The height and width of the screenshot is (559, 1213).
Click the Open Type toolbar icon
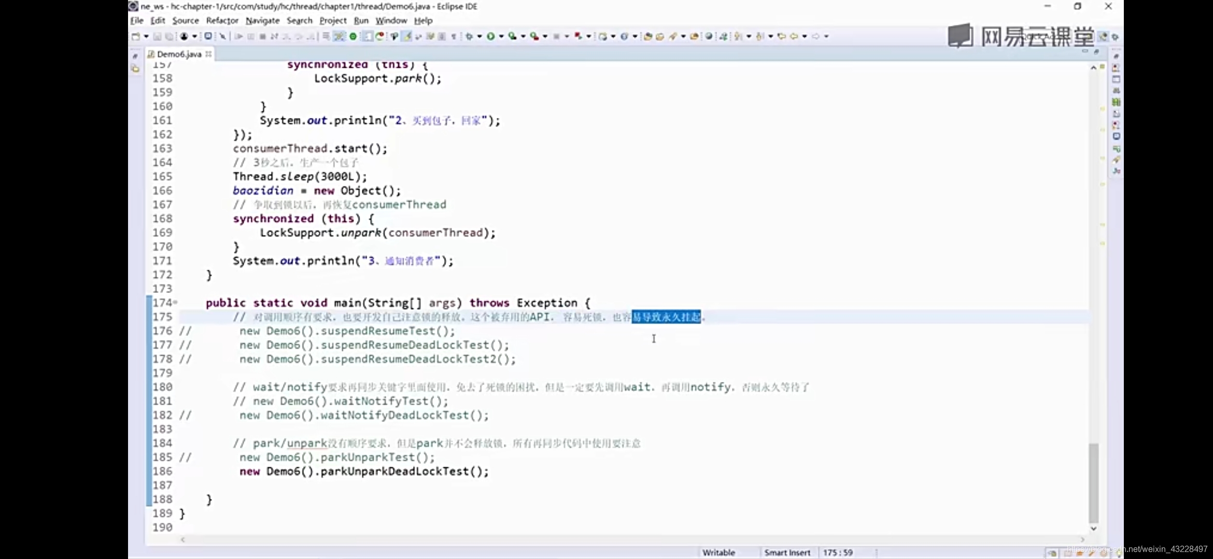647,36
